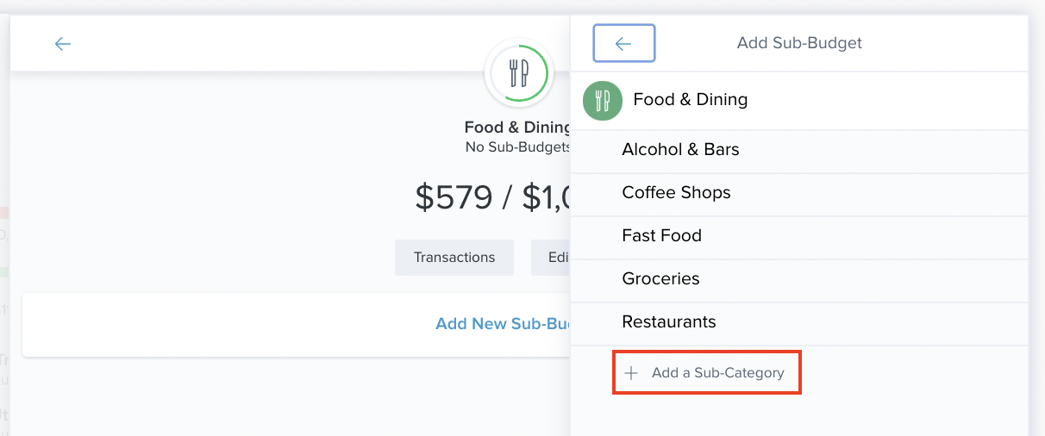Select the Alcohol & Bars sub-category

[x=680, y=150]
